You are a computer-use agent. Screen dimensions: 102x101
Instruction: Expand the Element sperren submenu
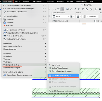(x=25, y=49)
